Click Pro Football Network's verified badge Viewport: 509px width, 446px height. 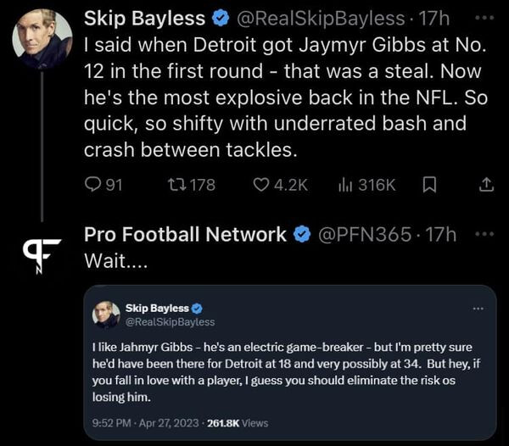click(x=302, y=235)
